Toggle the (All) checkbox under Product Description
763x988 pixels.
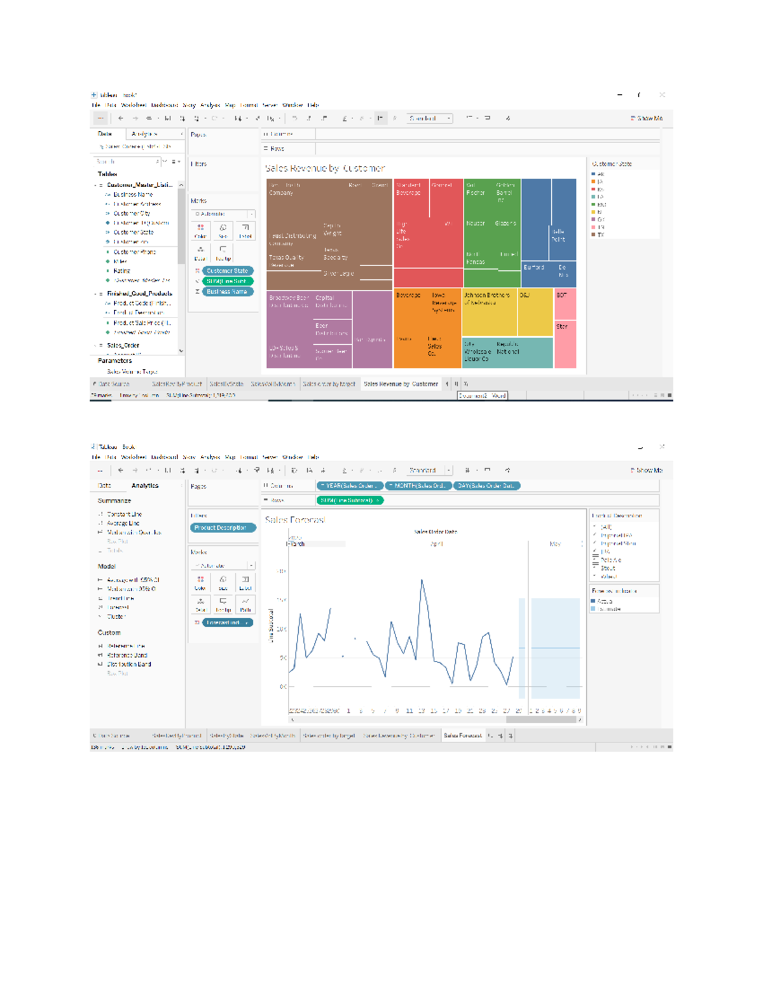coord(595,527)
